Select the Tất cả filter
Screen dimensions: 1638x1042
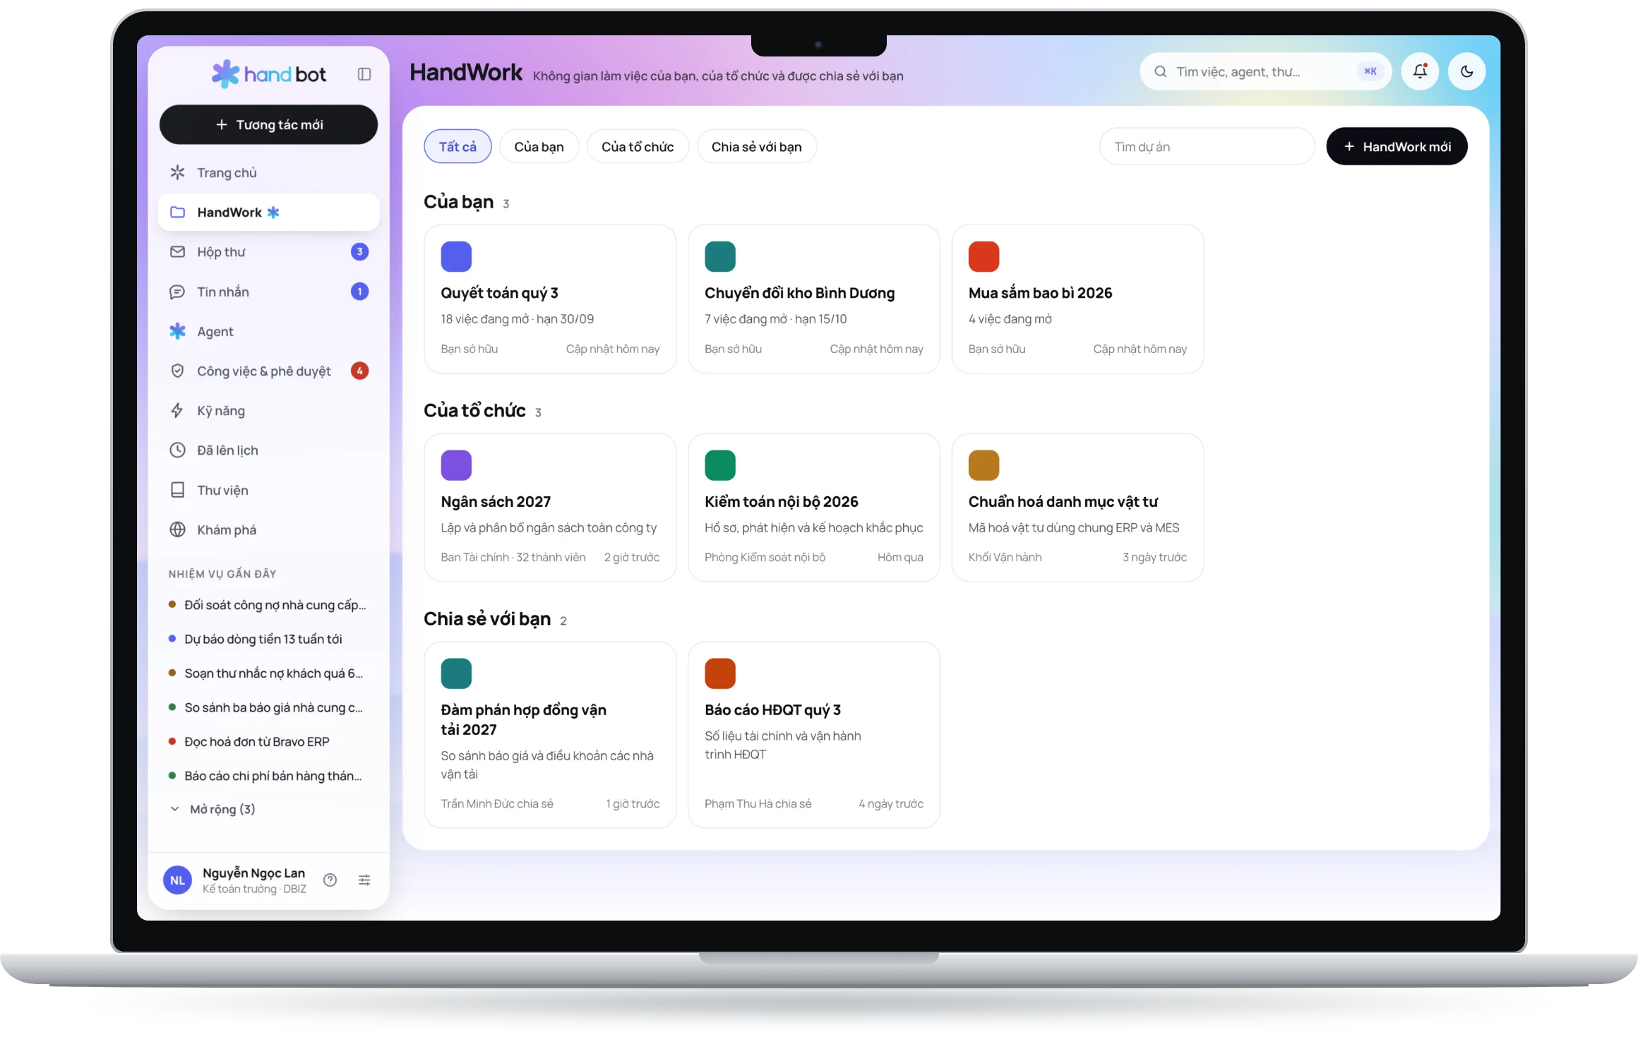pyautogui.click(x=458, y=146)
